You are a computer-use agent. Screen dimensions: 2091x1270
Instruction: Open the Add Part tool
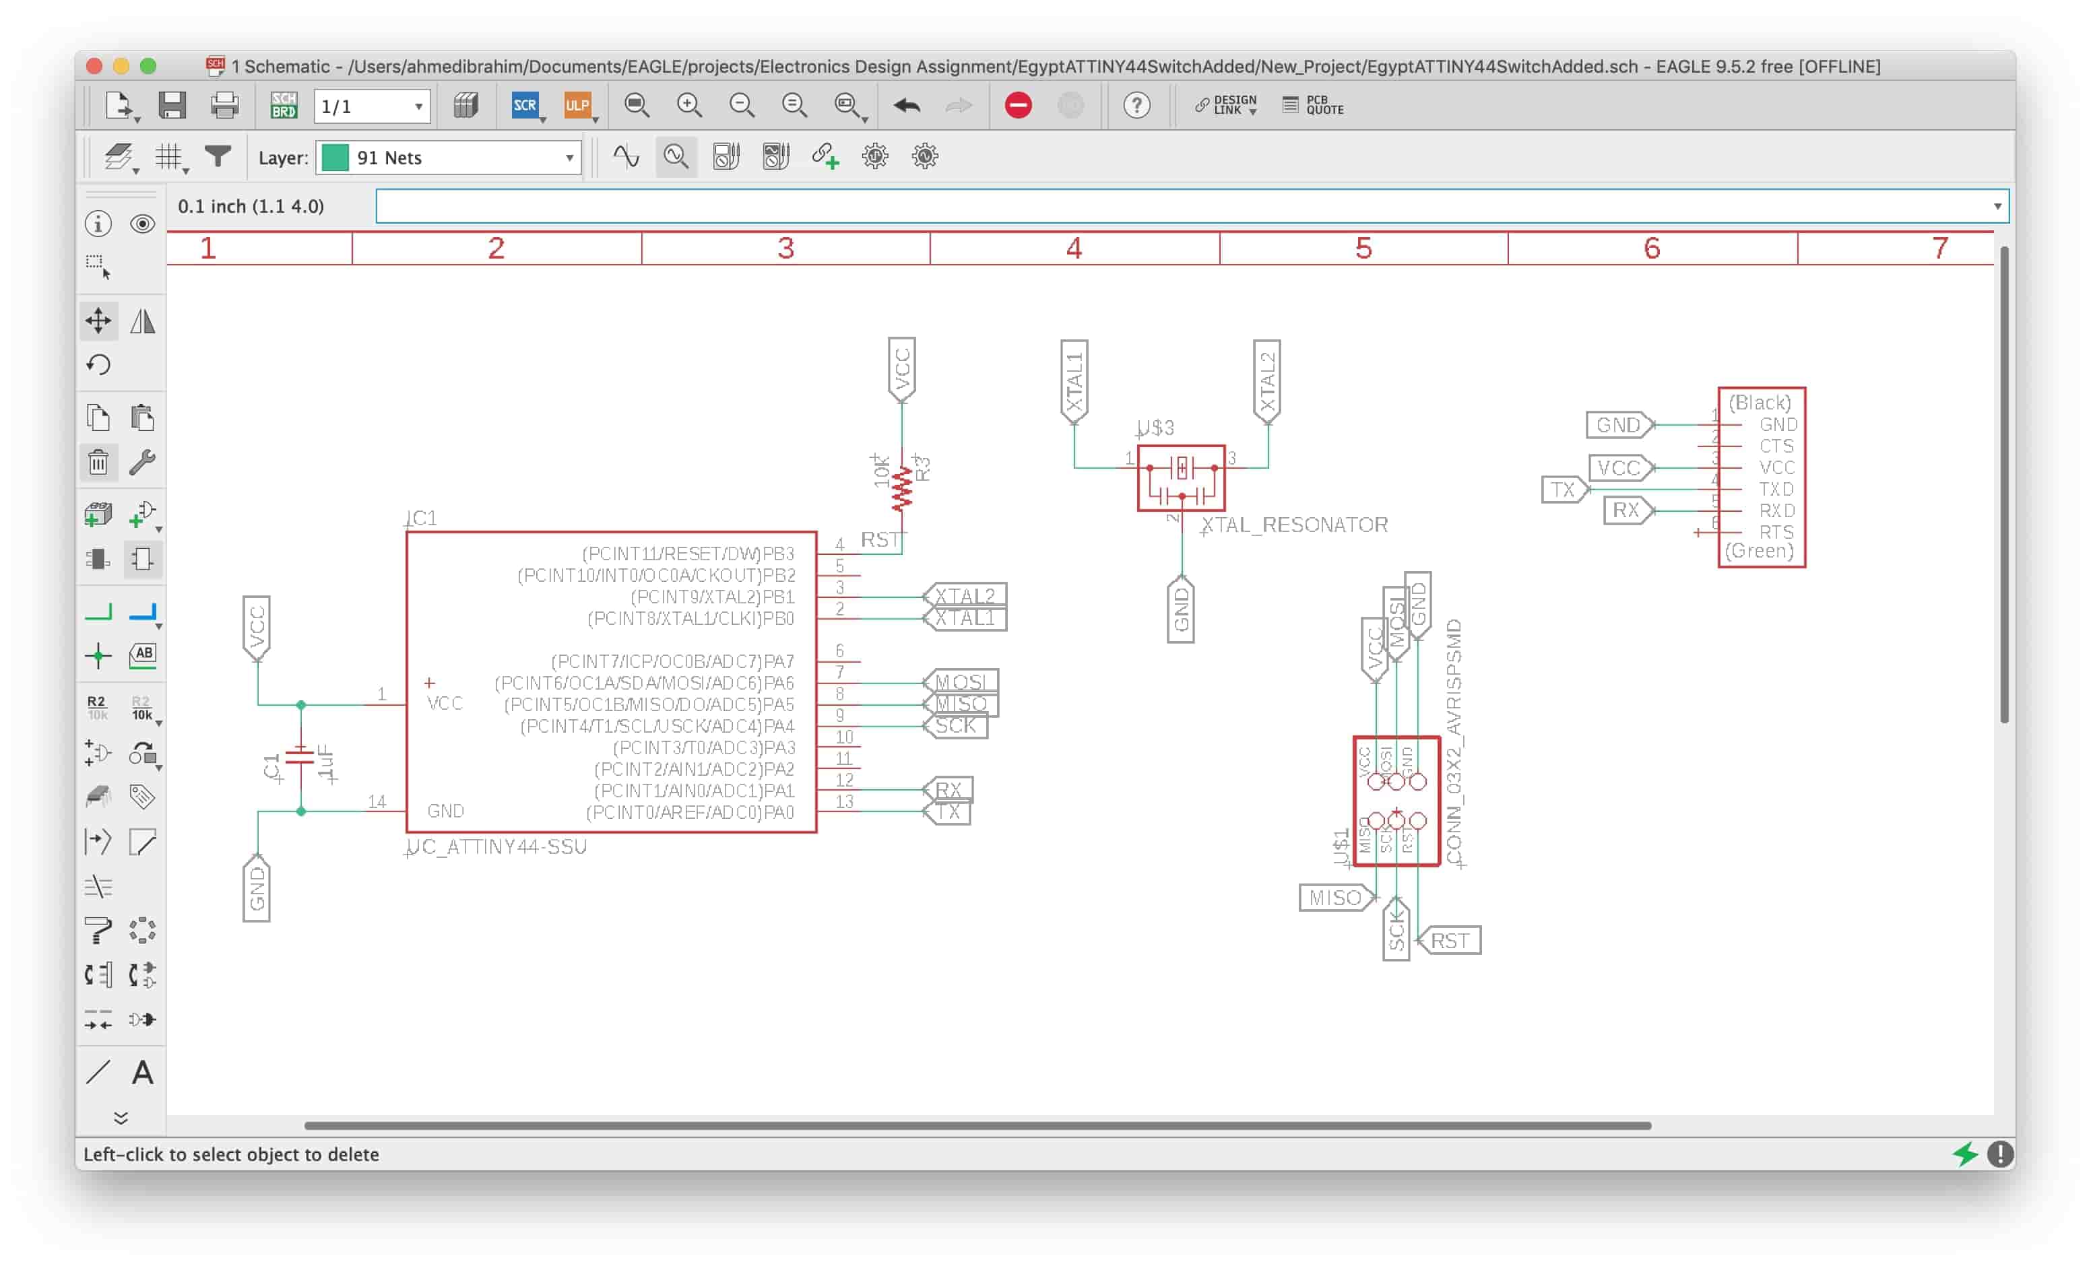point(98,515)
